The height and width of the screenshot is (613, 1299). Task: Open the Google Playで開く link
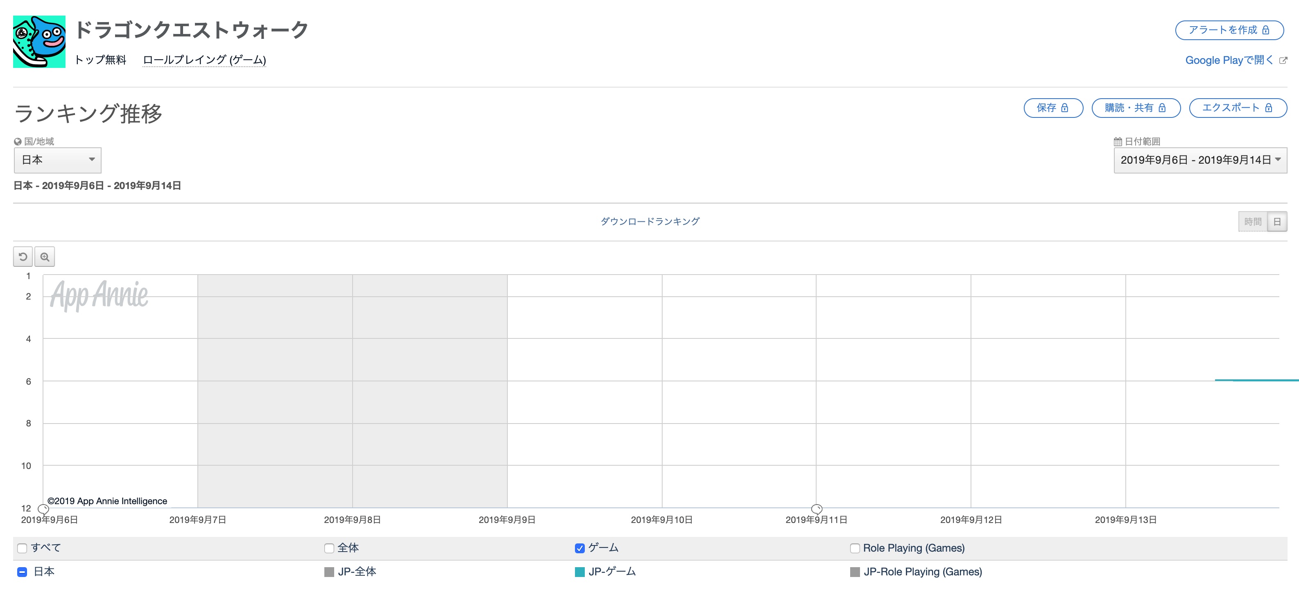coord(1229,61)
